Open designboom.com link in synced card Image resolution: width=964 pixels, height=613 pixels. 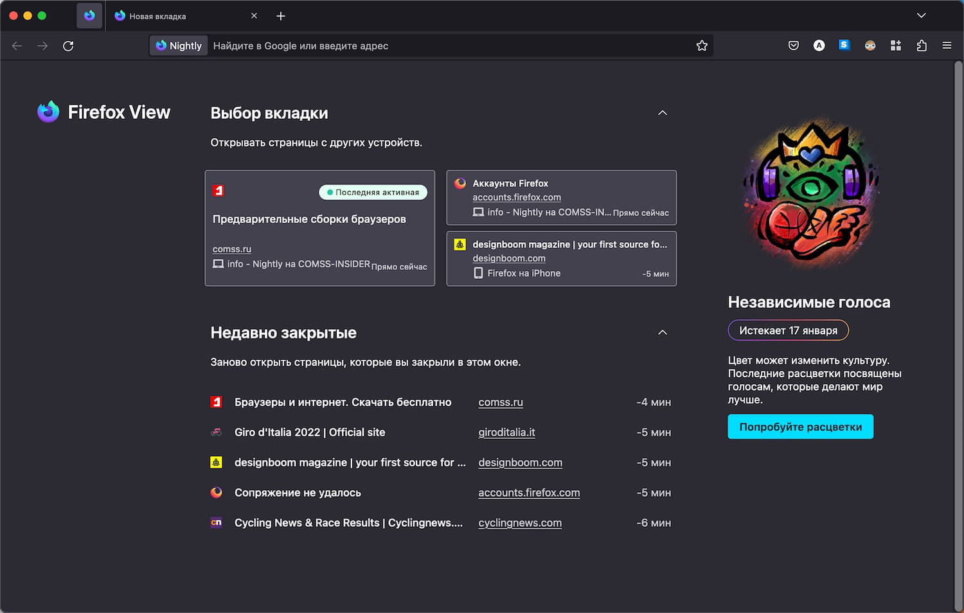coord(509,258)
